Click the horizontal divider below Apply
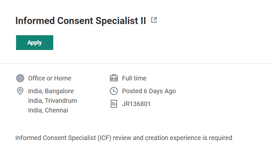 pos(136,63)
